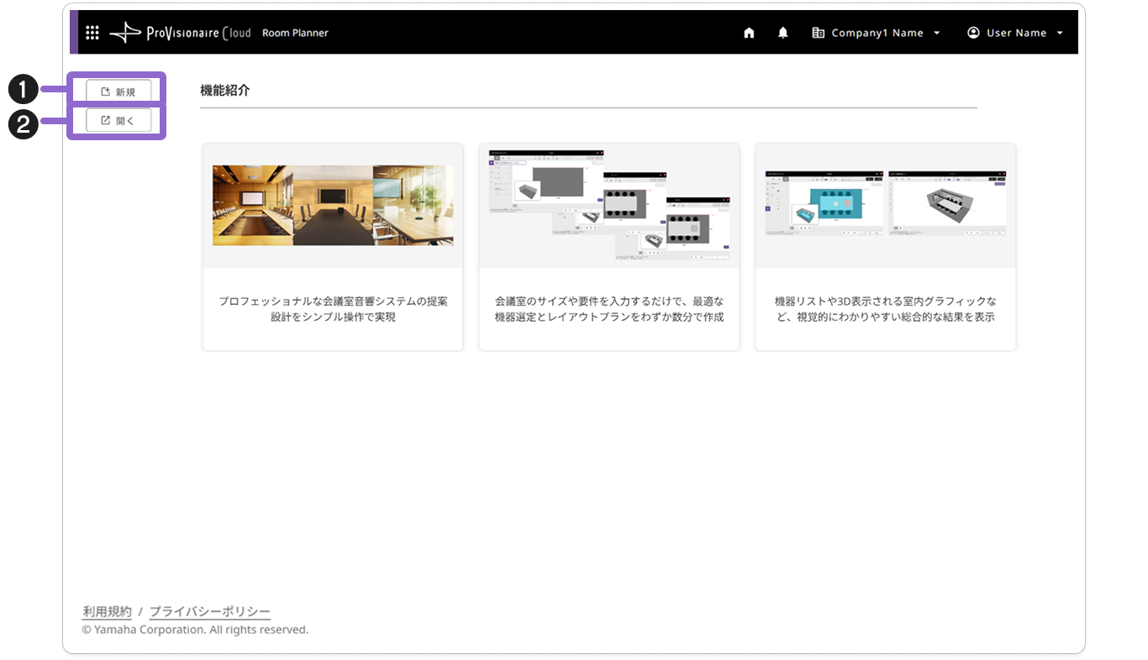This screenshot has width=1148, height=660.
Task: Click the Yamaha Corporation copyright text
Action: coord(196,630)
